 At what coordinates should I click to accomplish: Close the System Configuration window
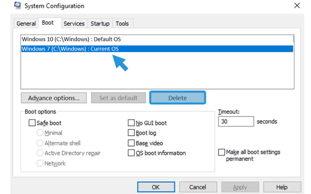[297, 5]
